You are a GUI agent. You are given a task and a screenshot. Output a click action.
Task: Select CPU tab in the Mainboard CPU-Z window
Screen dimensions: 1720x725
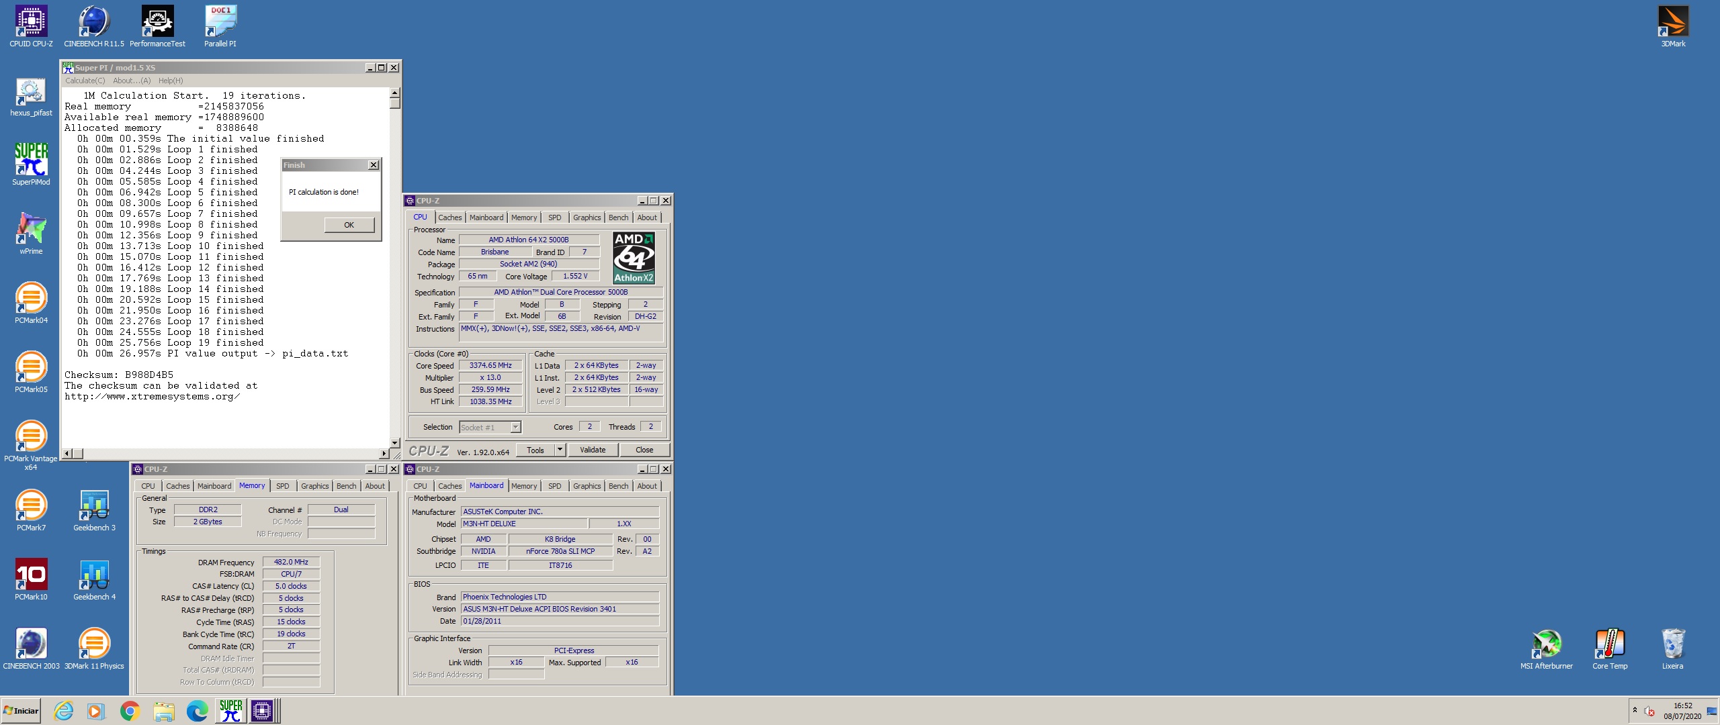click(420, 486)
